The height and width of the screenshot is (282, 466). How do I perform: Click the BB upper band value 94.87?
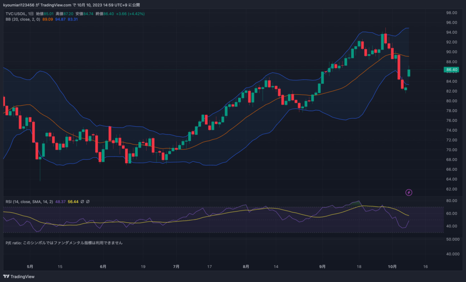pyautogui.click(x=61, y=19)
